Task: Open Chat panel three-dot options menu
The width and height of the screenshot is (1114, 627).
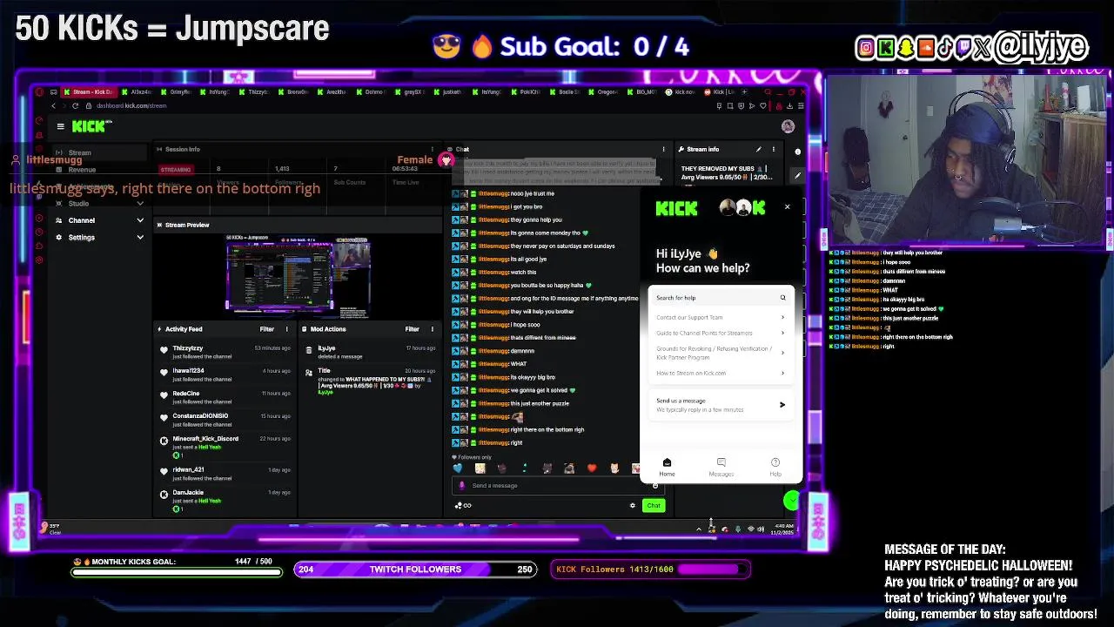Action: click(664, 149)
